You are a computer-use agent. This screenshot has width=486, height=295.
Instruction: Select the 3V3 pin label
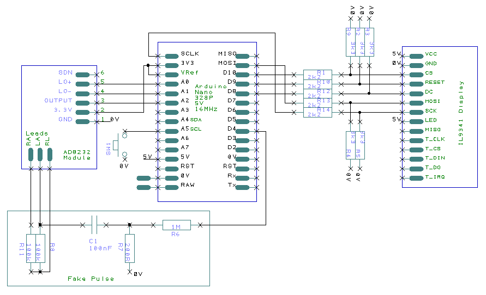pyautogui.click(x=187, y=63)
